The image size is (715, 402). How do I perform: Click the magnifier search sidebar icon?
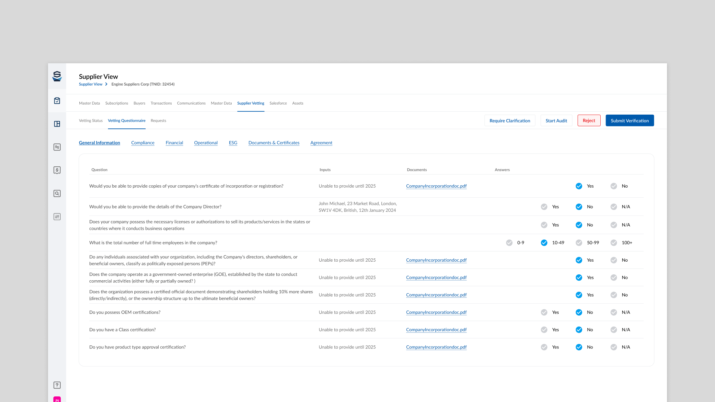[57, 194]
